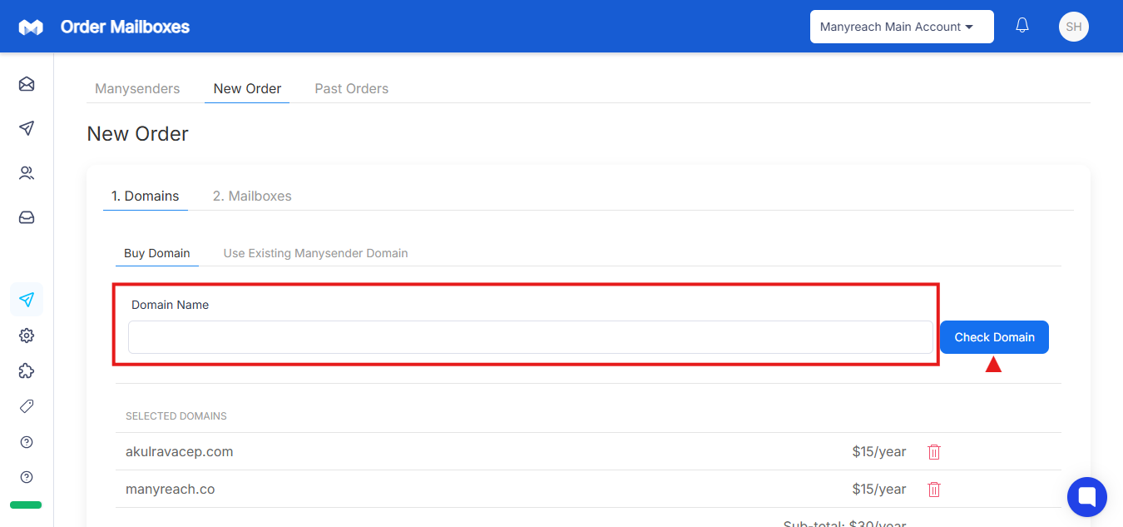
Task: Click the akulravacep.com domain text
Action: pyautogui.click(x=179, y=452)
